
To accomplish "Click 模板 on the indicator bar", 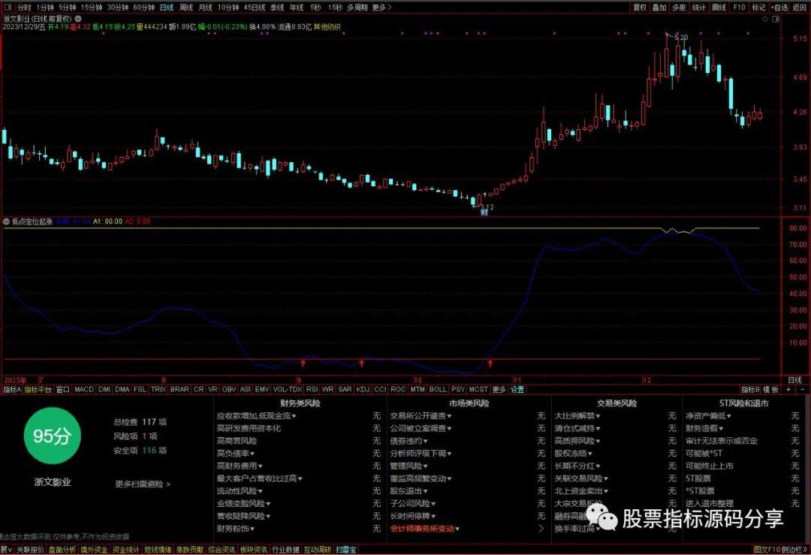I will [770, 390].
